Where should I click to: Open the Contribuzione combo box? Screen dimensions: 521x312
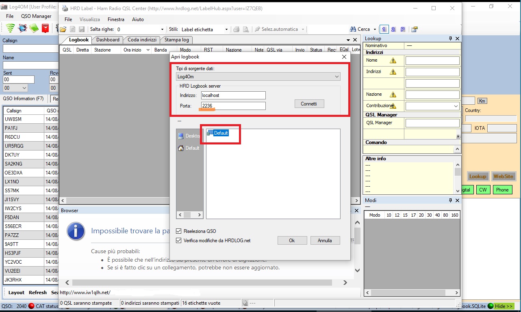[x=432, y=106]
